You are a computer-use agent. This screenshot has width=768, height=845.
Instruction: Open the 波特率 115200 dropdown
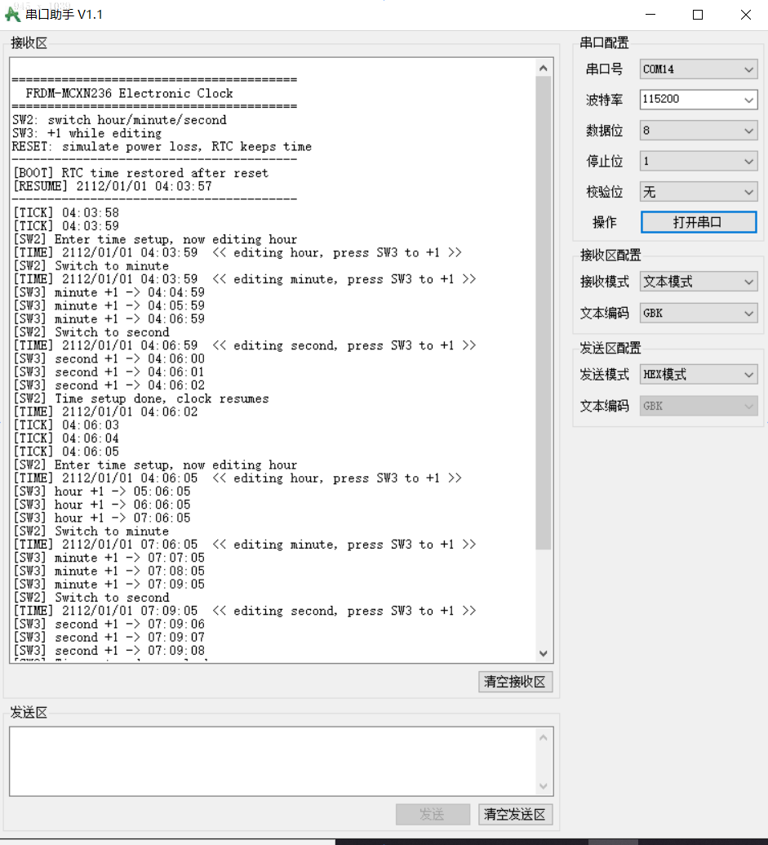tap(699, 99)
